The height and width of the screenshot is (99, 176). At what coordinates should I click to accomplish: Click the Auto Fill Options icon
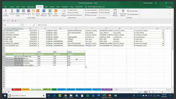(86, 67)
